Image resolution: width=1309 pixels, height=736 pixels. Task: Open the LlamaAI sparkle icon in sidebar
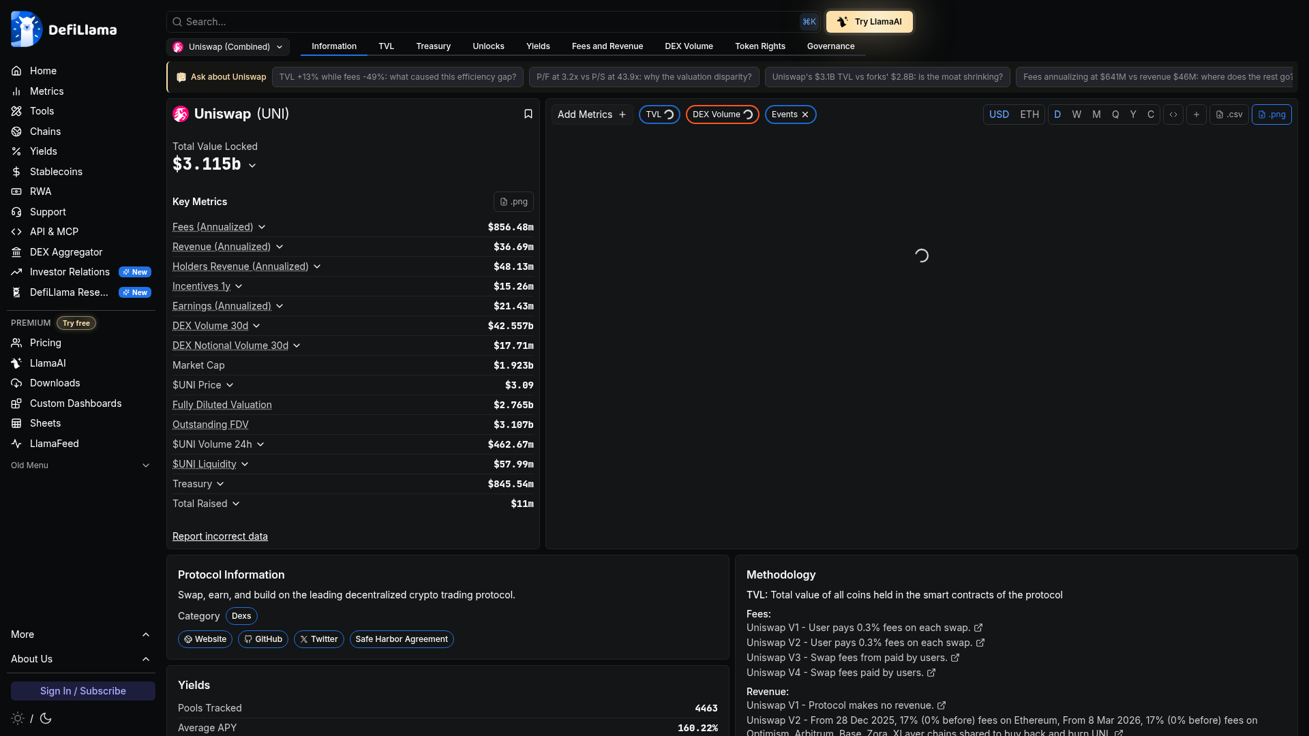[x=16, y=363]
